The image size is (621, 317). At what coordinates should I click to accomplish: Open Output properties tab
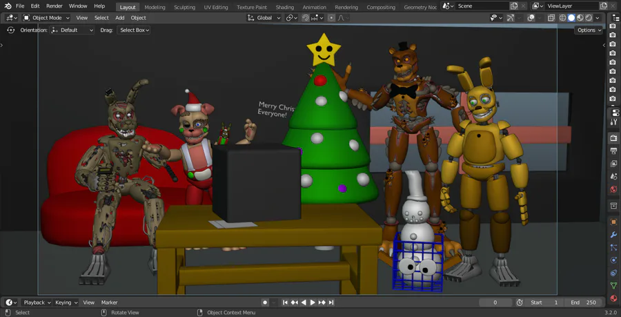click(x=614, y=151)
